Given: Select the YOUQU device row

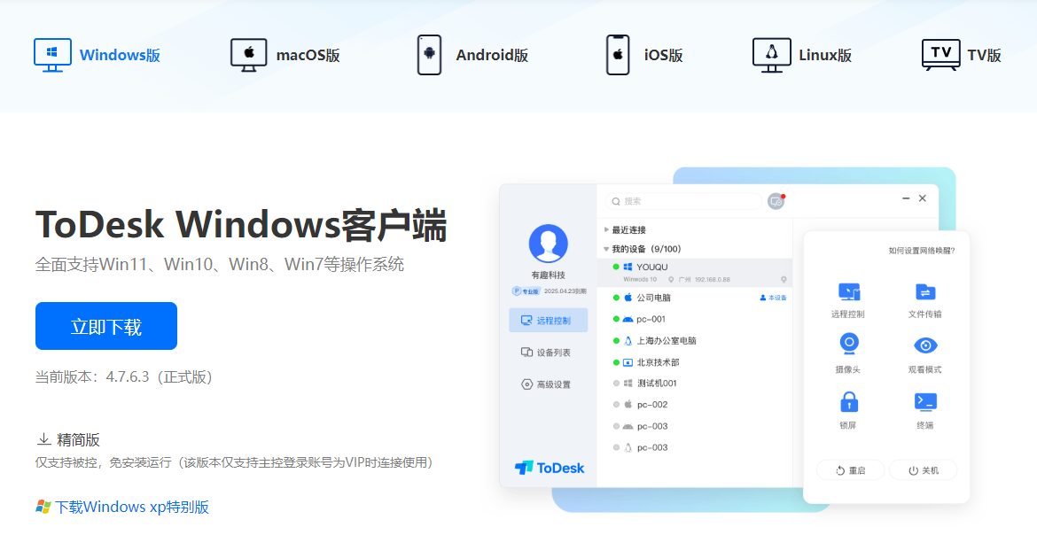Looking at the screenshot, I should tap(694, 273).
